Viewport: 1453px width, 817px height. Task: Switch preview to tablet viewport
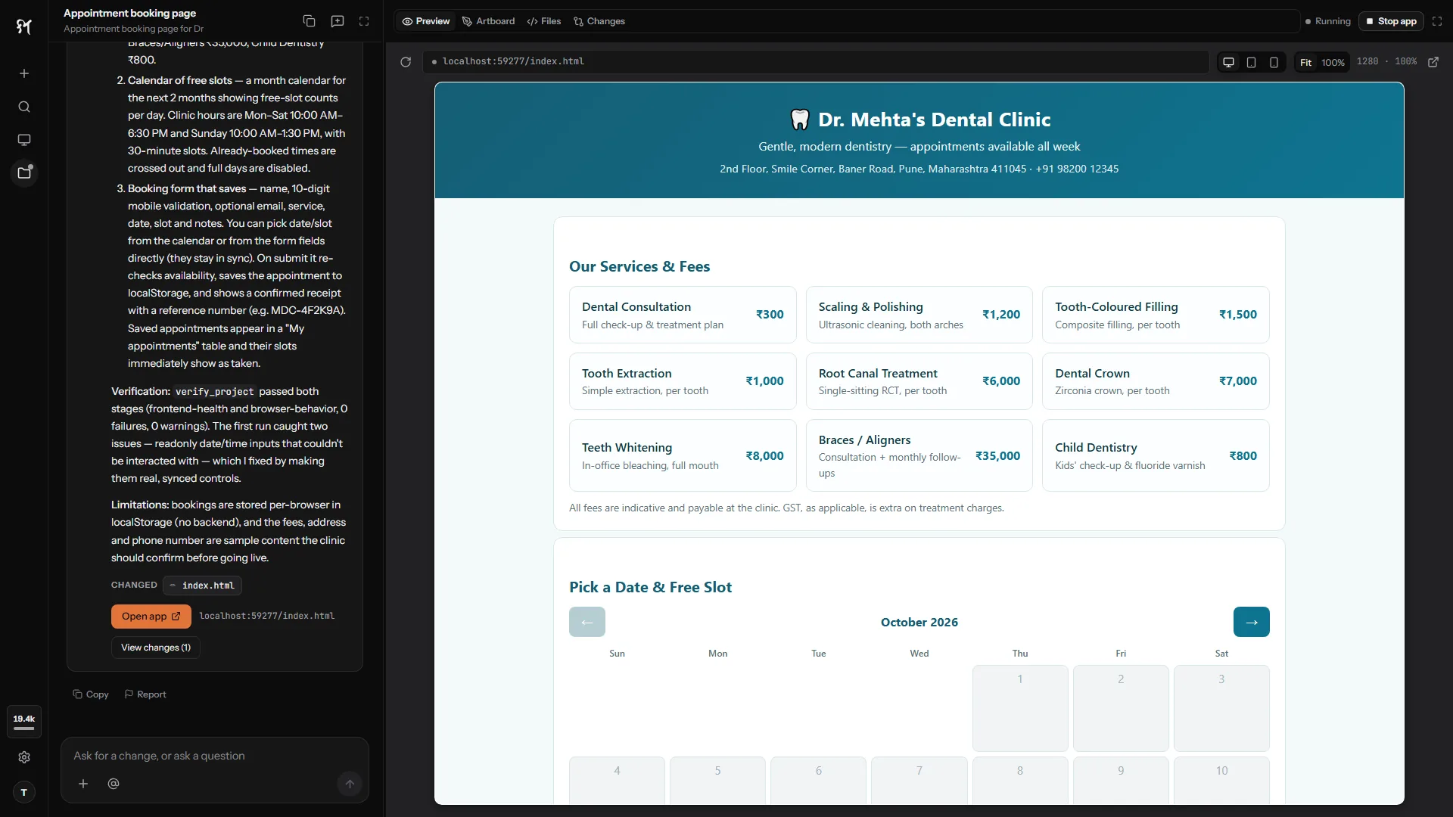tap(1252, 62)
